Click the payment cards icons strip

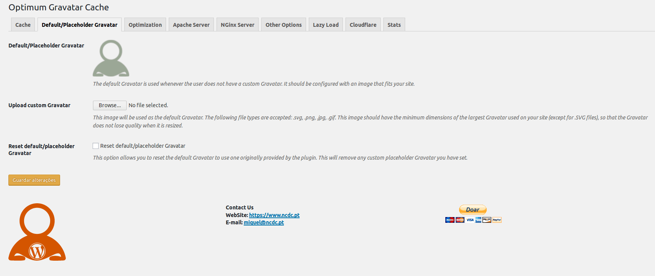pyautogui.click(x=473, y=220)
